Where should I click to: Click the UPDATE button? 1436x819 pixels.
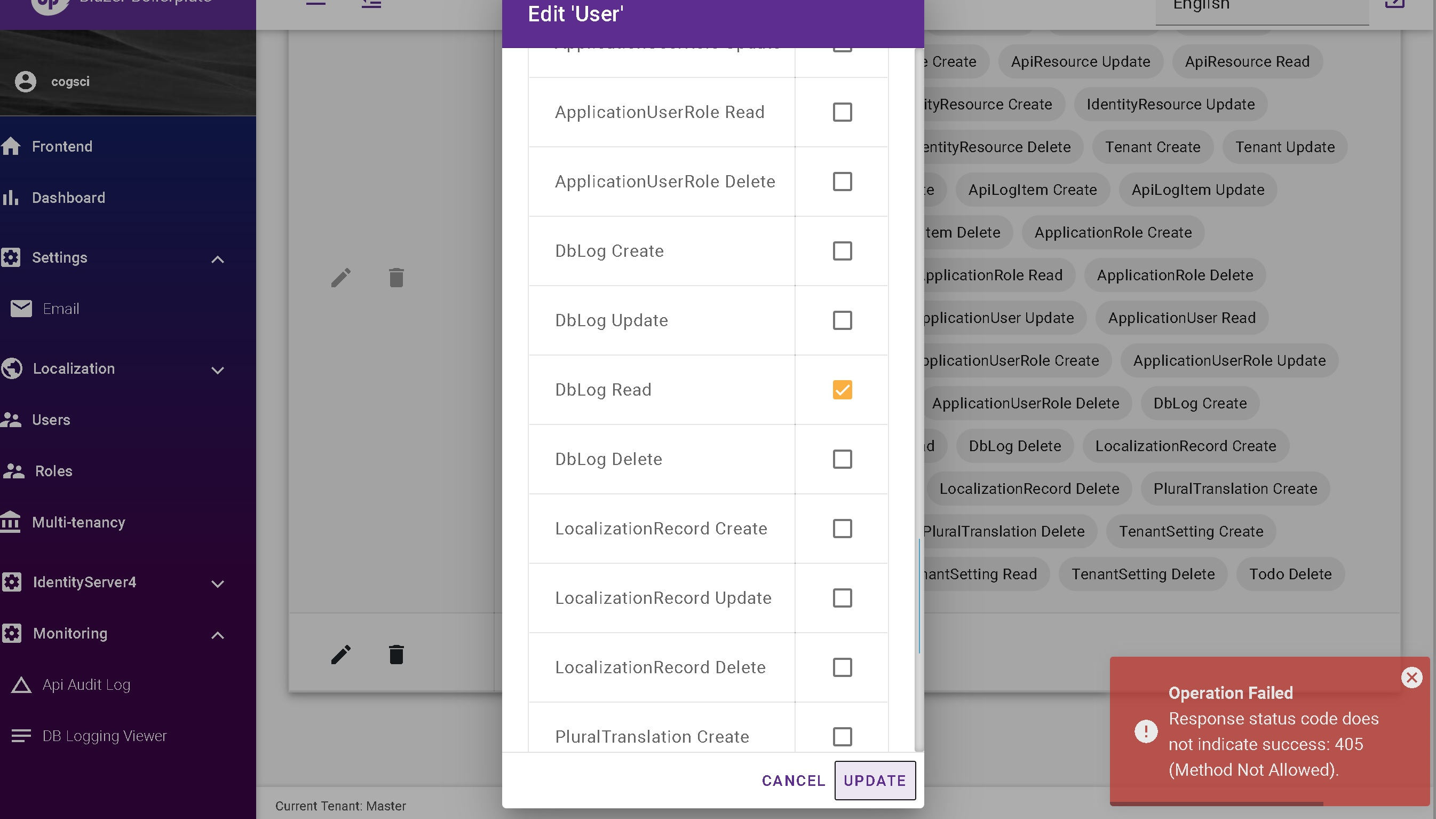tap(874, 781)
